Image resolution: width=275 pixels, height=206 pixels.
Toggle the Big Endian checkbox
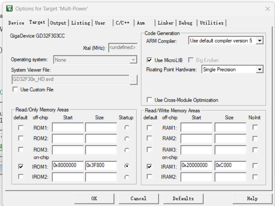click(191, 60)
